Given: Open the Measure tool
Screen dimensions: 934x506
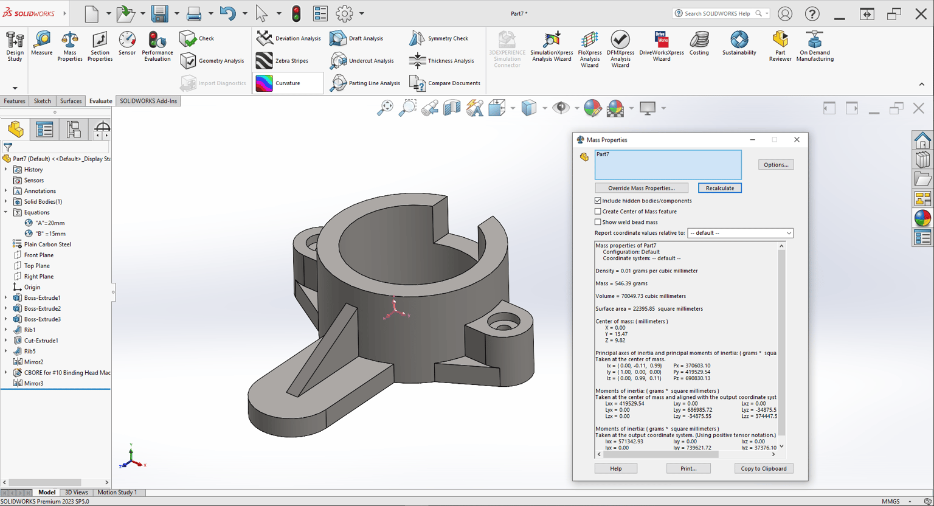Looking at the screenshot, I should [41, 44].
